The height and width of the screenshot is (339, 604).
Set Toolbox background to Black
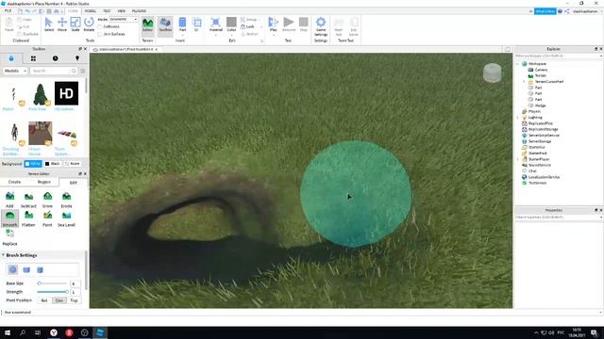pos(53,164)
